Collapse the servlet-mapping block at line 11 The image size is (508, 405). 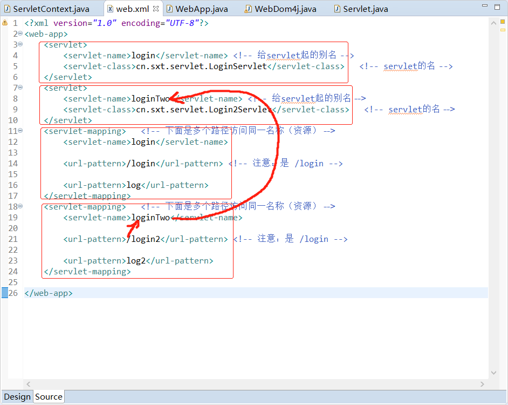pos(20,131)
